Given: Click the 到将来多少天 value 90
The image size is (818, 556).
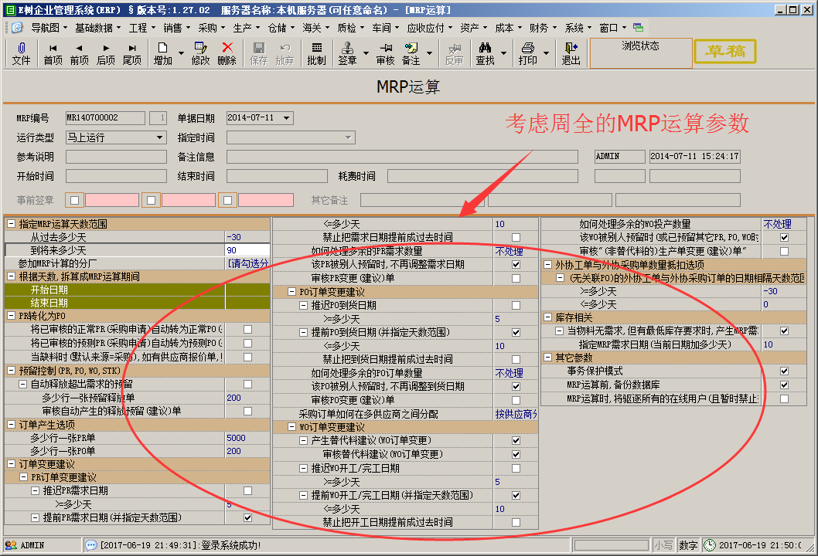Looking at the screenshot, I should click(247, 250).
